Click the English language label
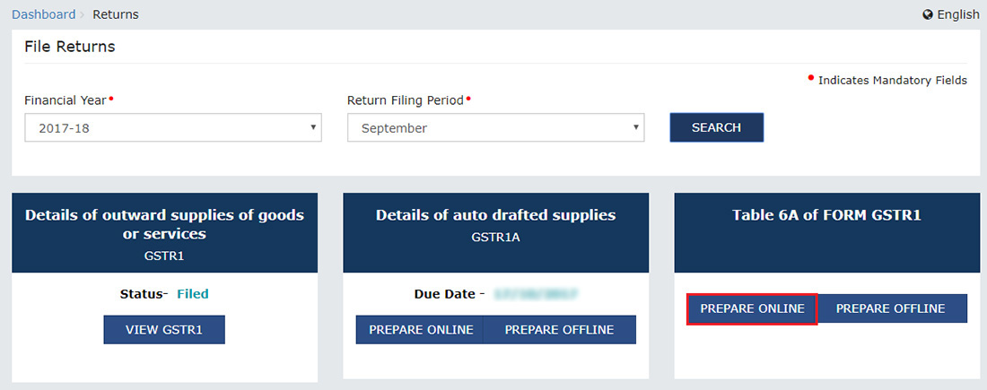 [958, 14]
